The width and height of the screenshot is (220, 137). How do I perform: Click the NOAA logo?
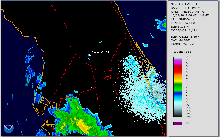coord(9,128)
